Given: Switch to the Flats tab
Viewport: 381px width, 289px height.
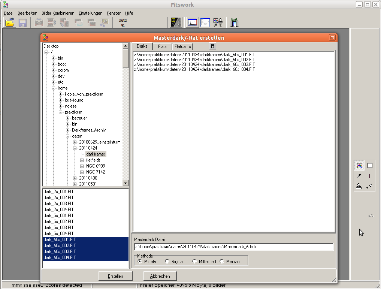Looking at the screenshot, I should click(x=162, y=46).
